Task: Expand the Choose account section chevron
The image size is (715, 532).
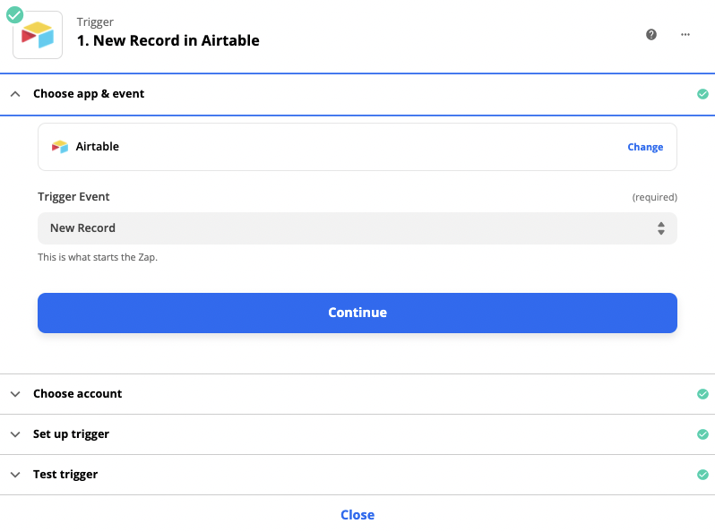Action: (15, 394)
